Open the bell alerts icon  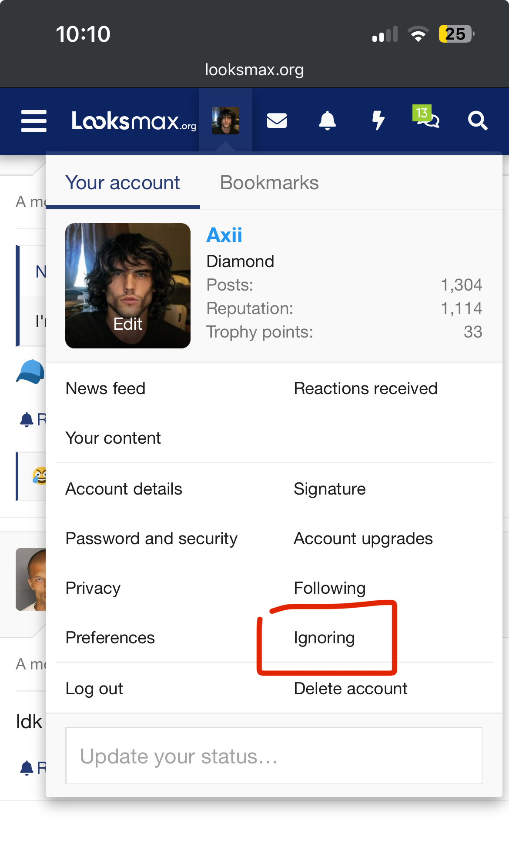pos(327,120)
